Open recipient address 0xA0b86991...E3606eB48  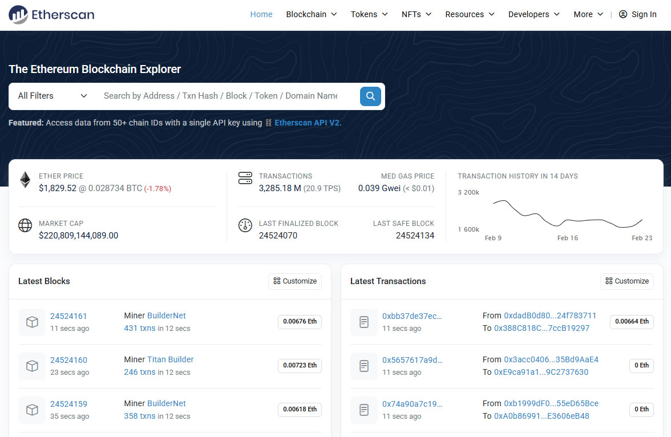[x=542, y=416]
